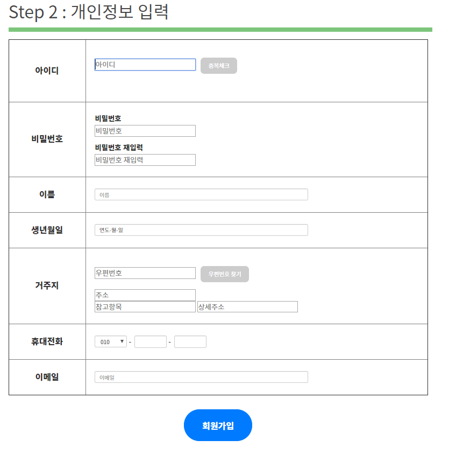Viewport: 449px width, 454px height.
Task: Click the middle phone number box
Action: point(152,341)
